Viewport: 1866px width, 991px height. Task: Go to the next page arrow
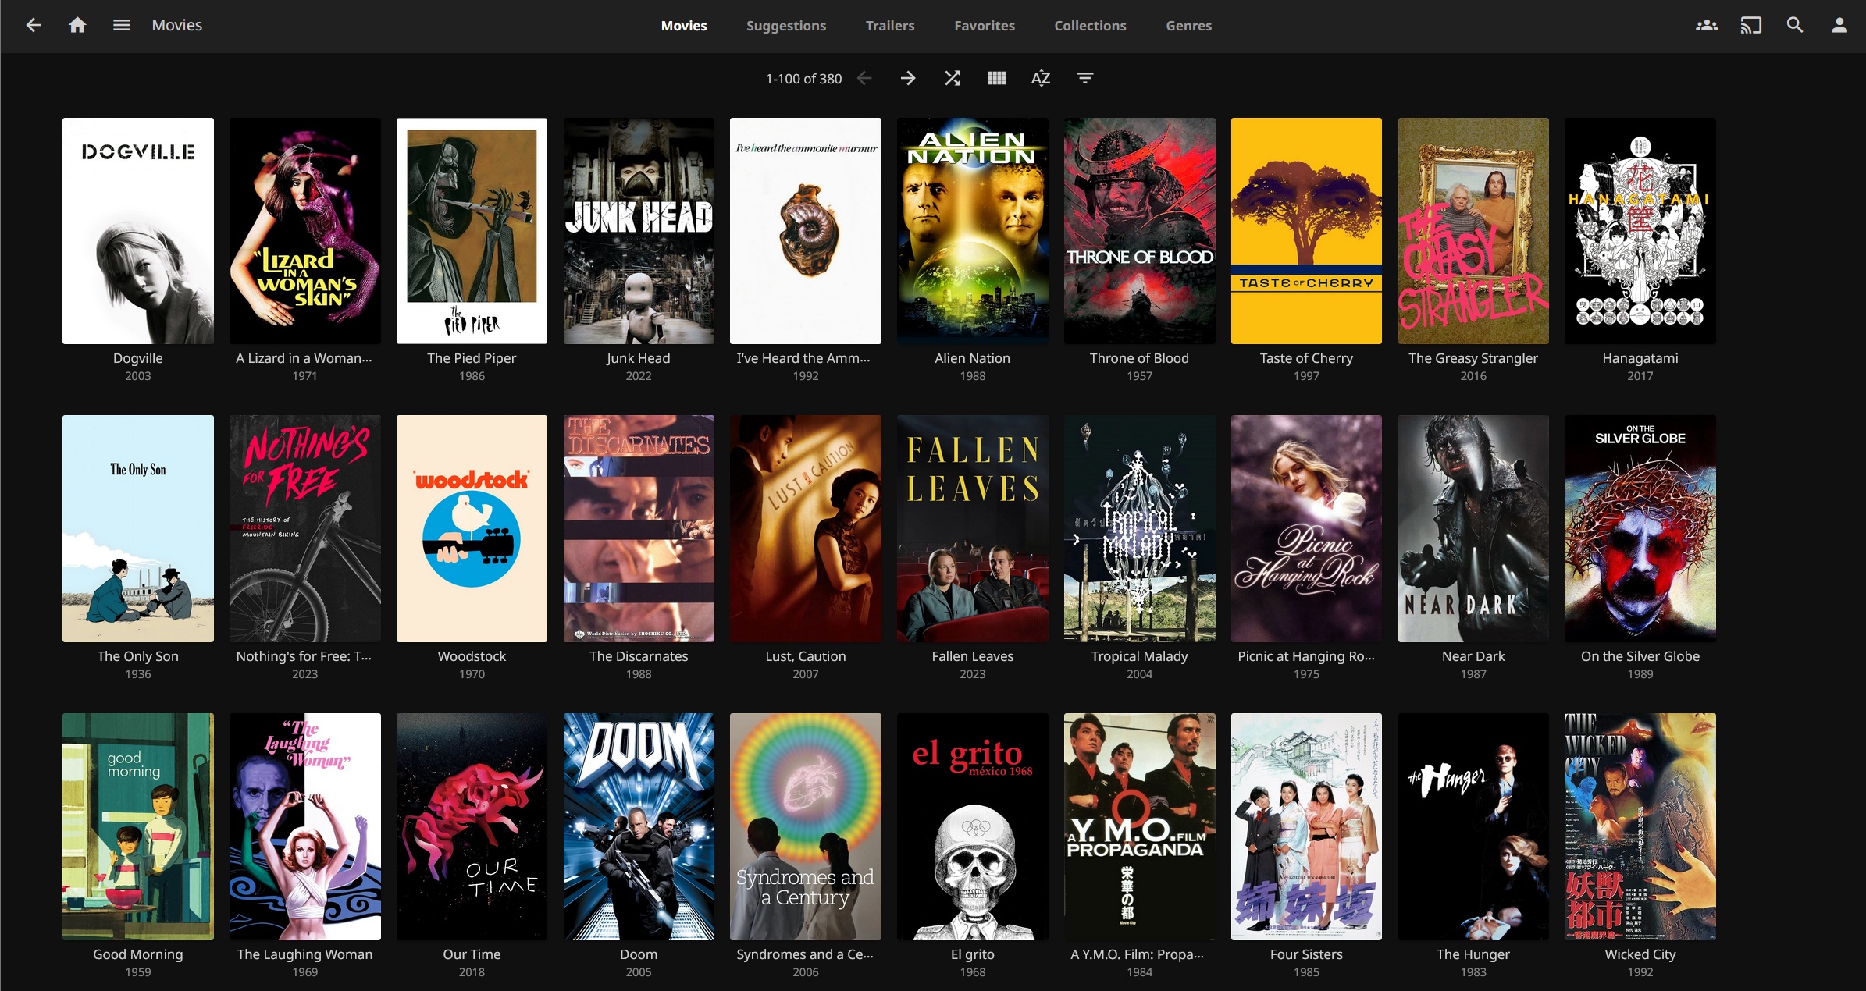908,78
